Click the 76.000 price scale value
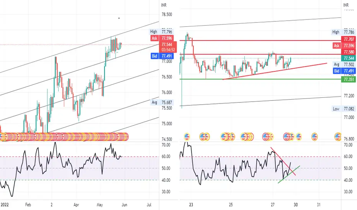 (167, 92)
